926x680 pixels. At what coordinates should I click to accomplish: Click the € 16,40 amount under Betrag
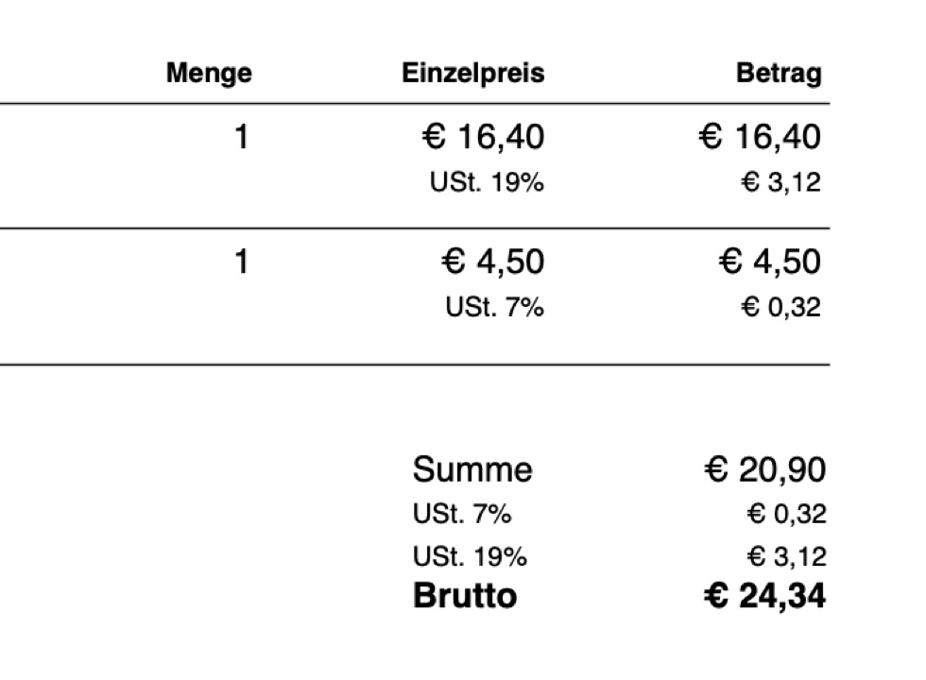(760, 138)
